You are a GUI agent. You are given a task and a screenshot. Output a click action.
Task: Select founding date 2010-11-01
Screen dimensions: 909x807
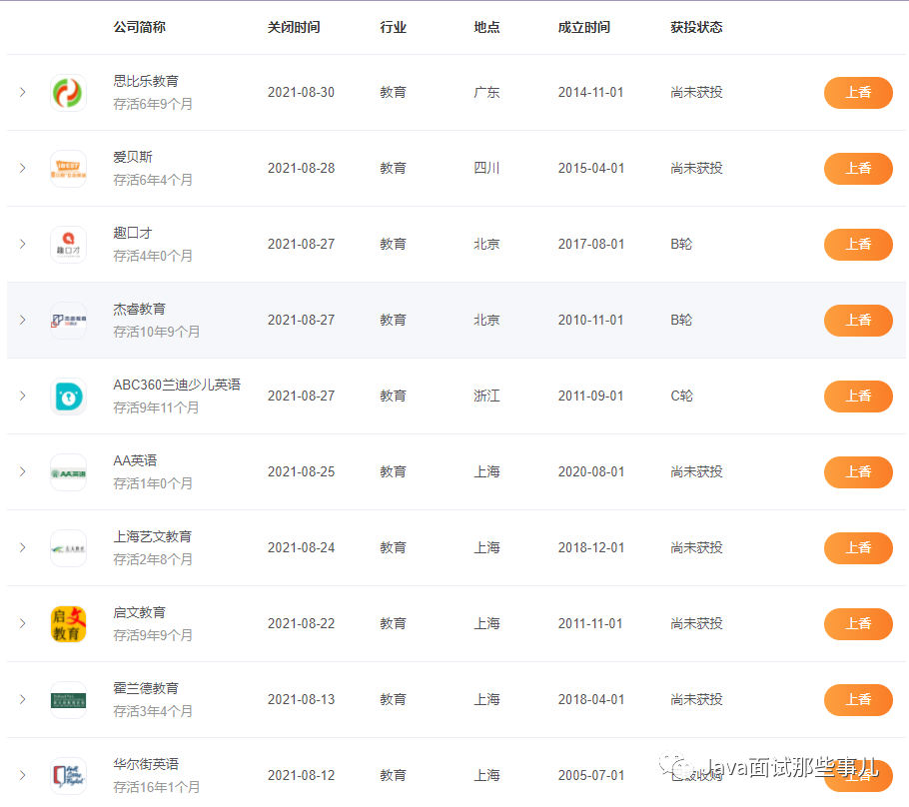591,320
